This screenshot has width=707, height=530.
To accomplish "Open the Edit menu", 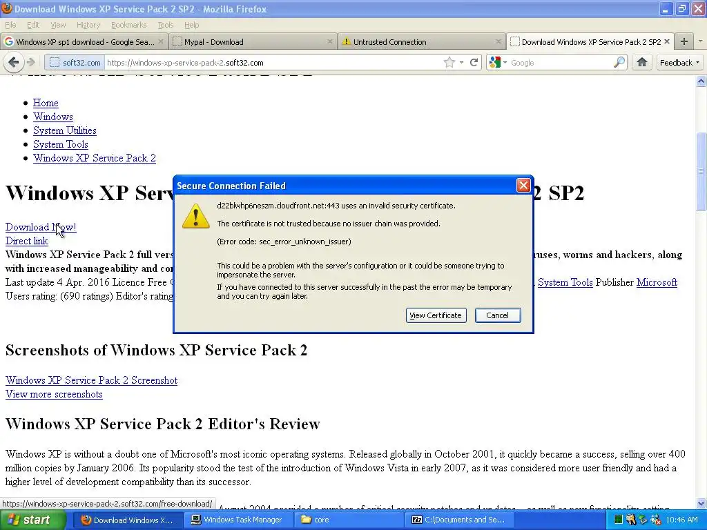I will tap(33, 25).
